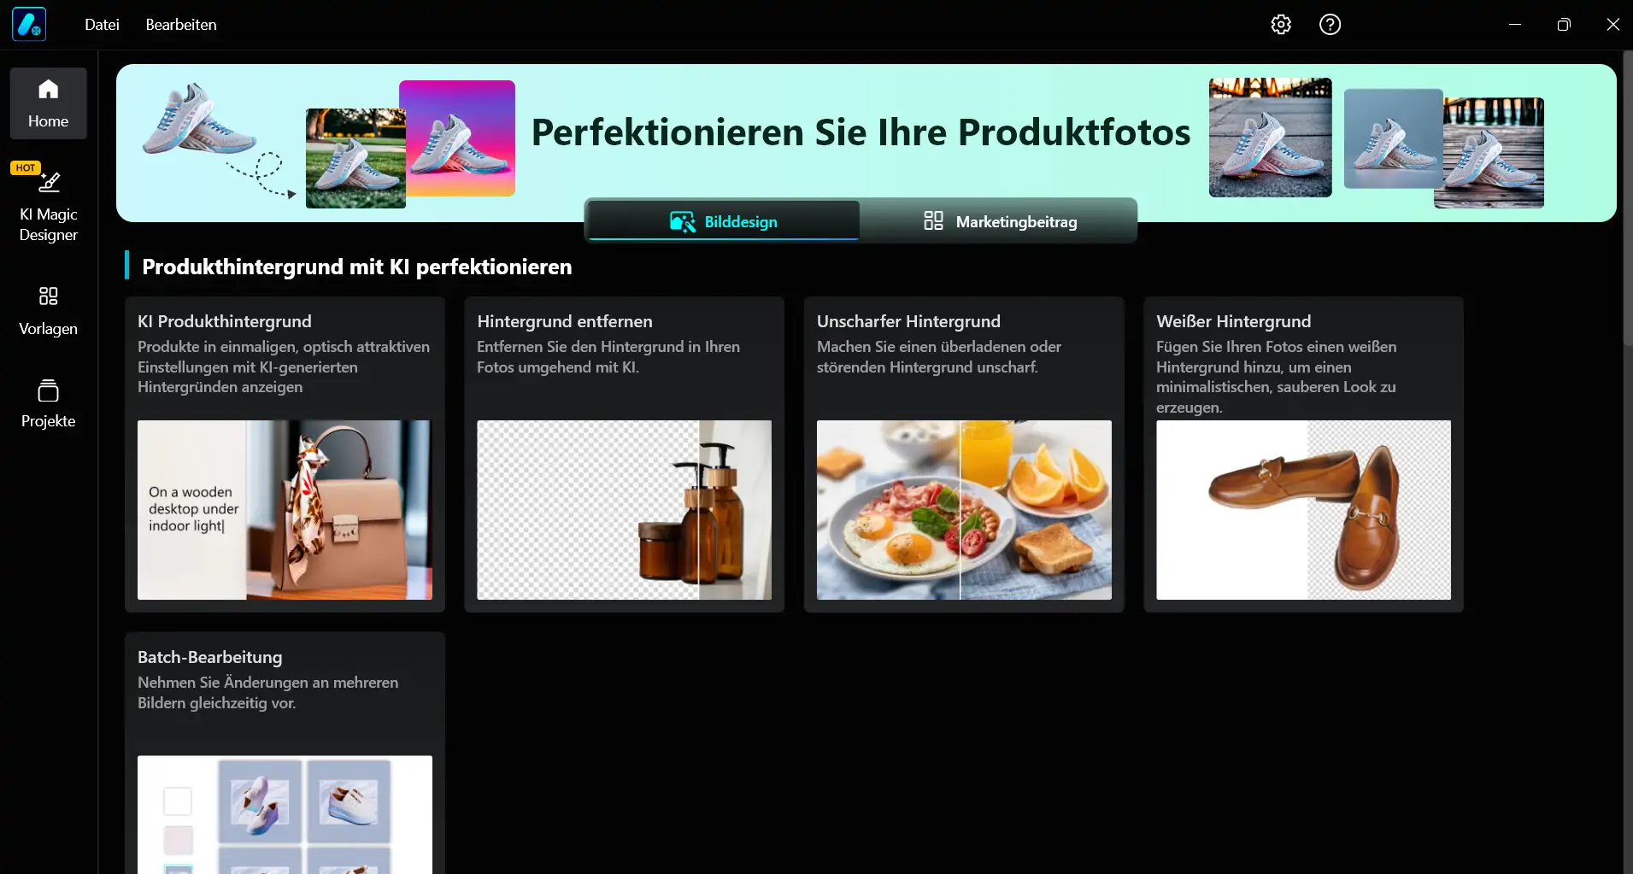The height and width of the screenshot is (874, 1633).
Task: Switch to the Marketingbeitrag tab
Action: (x=998, y=221)
